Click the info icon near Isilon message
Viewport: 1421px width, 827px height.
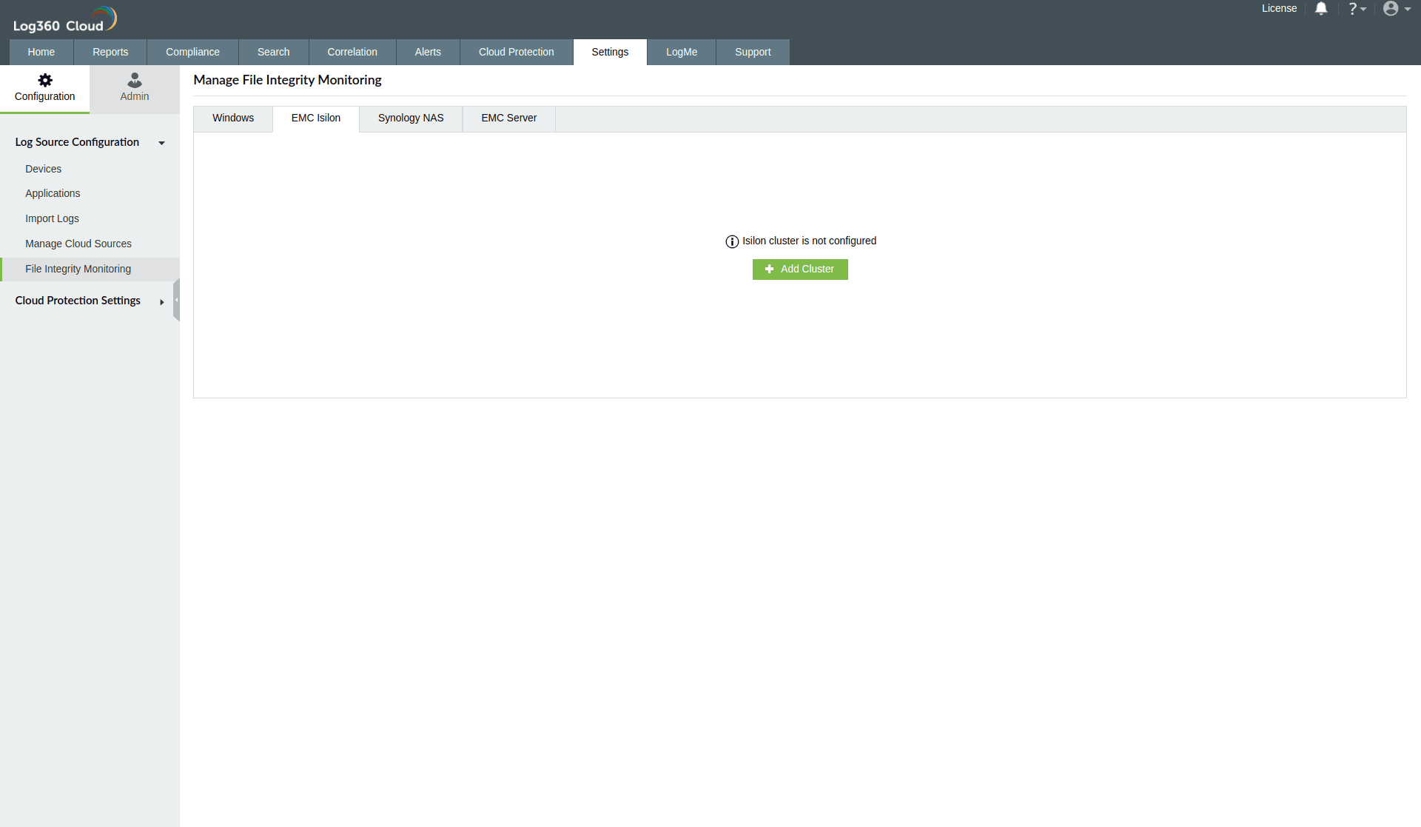coord(731,241)
